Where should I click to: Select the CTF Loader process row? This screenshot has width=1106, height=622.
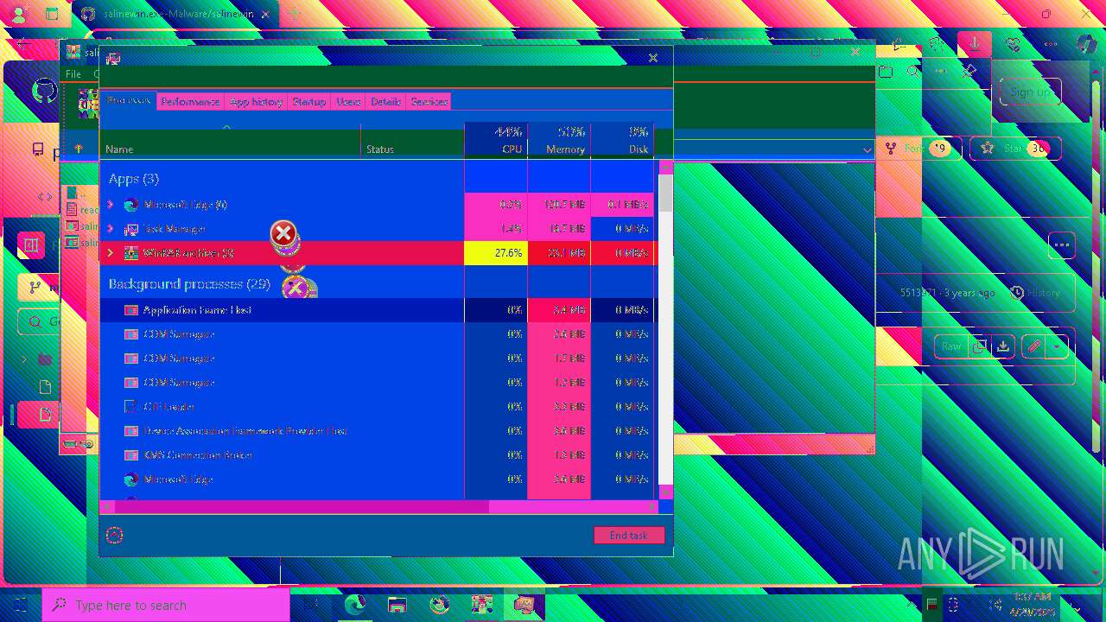click(378, 407)
